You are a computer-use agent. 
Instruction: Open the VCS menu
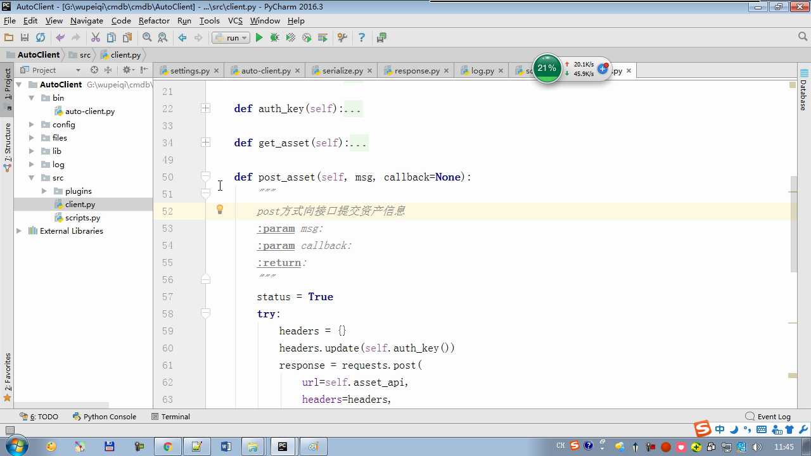click(x=235, y=21)
